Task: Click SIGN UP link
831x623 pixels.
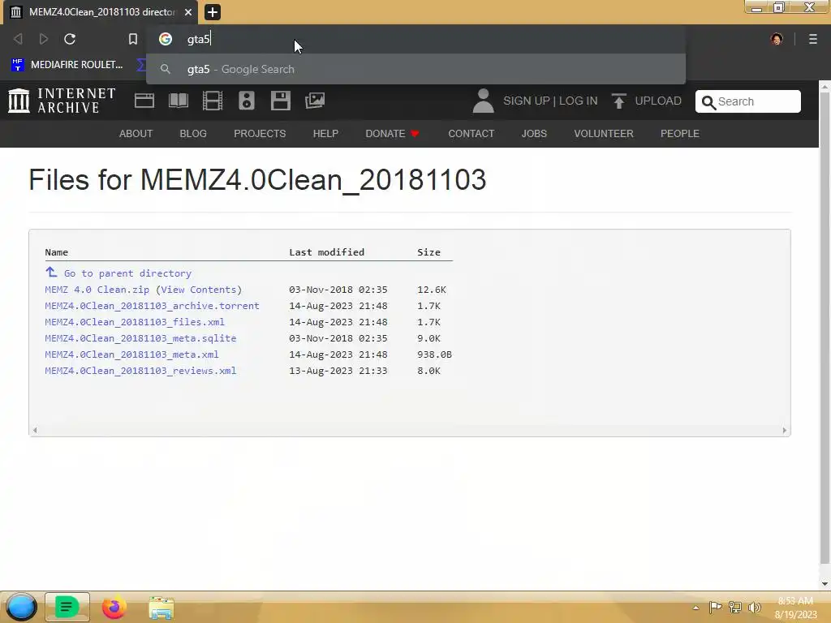Action: 526,101
